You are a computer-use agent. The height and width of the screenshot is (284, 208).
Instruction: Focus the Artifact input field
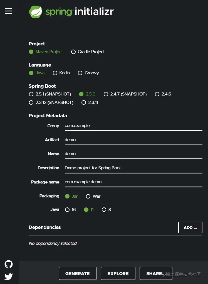(x=133, y=140)
